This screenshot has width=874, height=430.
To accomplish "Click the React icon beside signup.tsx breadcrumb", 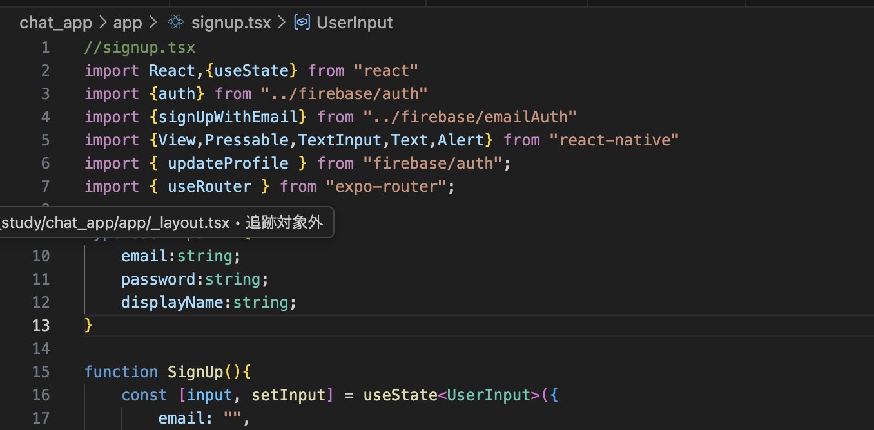I will tap(175, 23).
